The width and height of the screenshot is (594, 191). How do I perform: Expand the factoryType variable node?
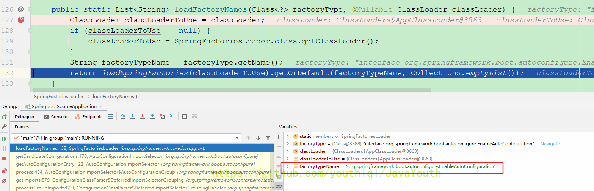[288, 144]
